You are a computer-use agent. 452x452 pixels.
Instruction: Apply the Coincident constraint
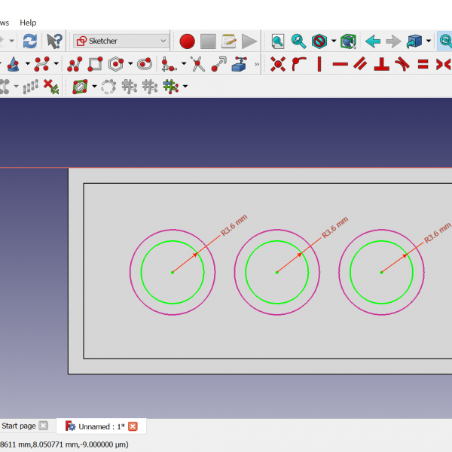(x=278, y=64)
